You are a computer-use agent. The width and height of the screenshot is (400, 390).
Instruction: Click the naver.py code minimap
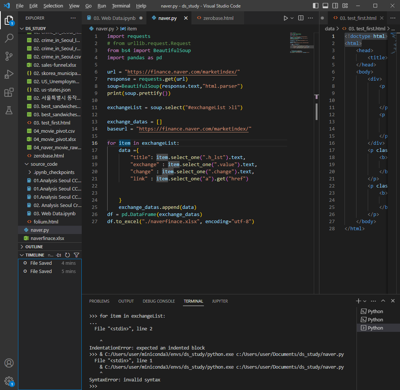tap(301, 43)
